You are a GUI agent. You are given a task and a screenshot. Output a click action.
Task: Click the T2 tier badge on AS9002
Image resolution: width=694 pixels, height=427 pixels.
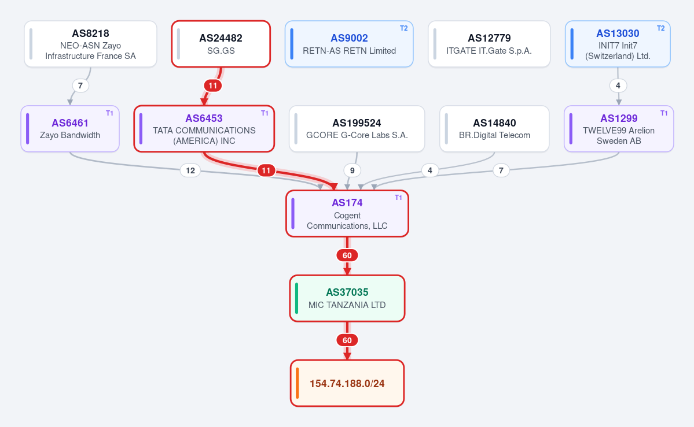coord(403,28)
